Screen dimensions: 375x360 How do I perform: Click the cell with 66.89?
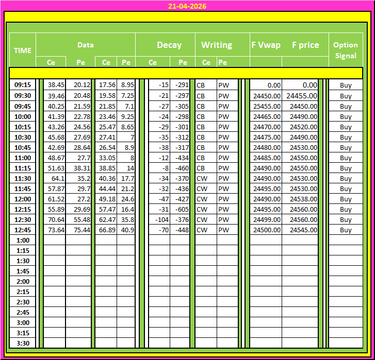[106, 230]
